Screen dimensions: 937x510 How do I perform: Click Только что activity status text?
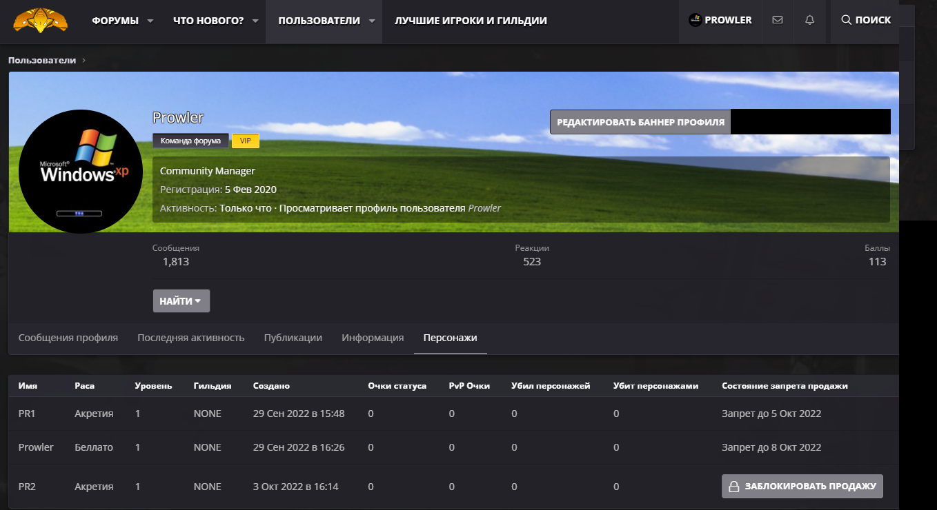[x=246, y=207]
